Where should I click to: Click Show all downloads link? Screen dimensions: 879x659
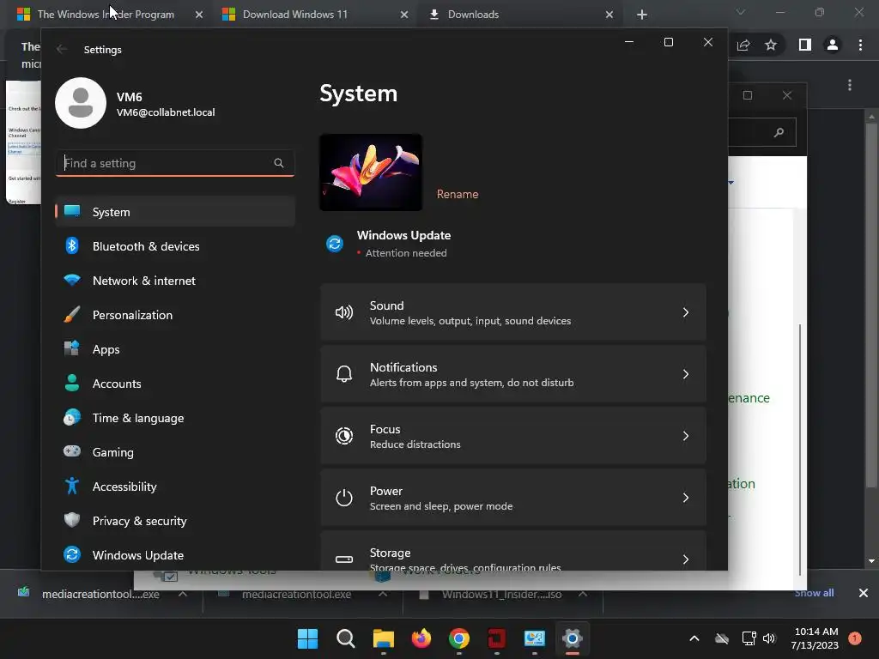tap(814, 593)
